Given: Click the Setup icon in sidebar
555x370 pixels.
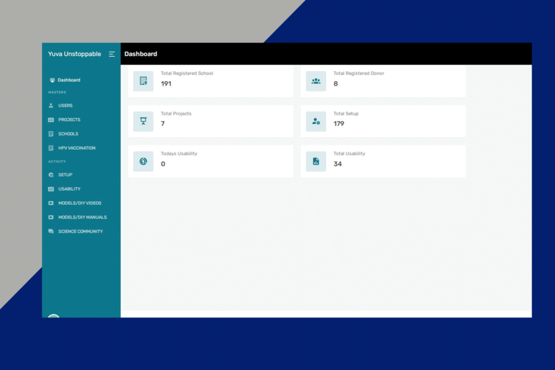Looking at the screenshot, I should [x=51, y=175].
